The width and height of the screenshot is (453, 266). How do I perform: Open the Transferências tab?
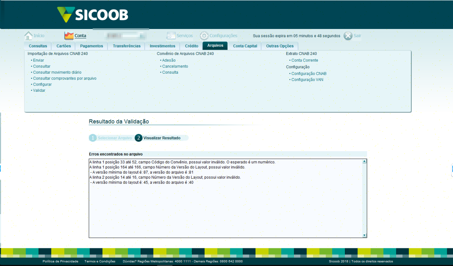click(x=127, y=46)
